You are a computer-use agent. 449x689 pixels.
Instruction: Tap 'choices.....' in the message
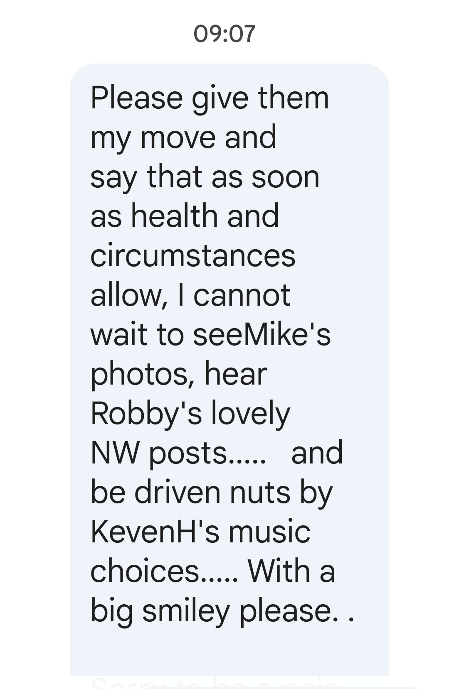(x=165, y=571)
